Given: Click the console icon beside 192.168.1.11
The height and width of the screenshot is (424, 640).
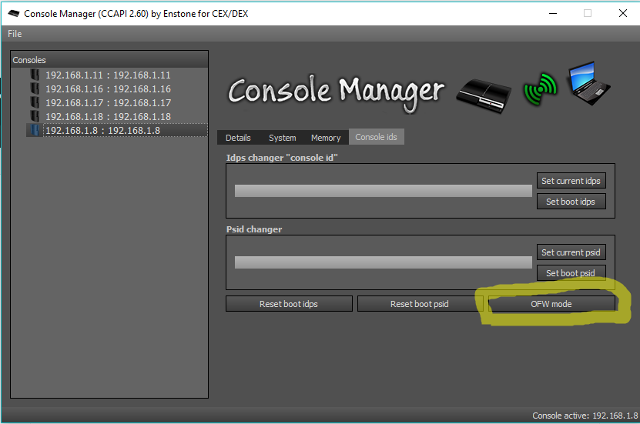Looking at the screenshot, I should [x=35, y=75].
